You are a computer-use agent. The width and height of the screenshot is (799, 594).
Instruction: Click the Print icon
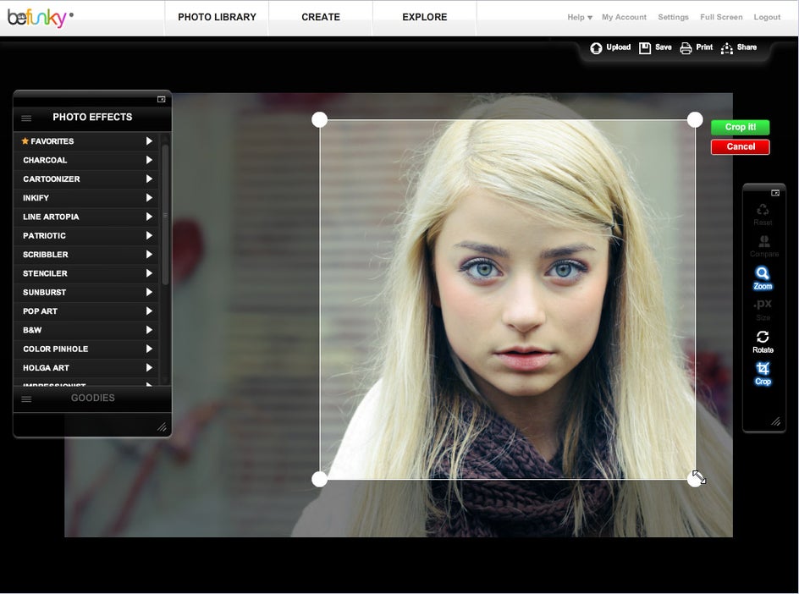pos(686,48)
